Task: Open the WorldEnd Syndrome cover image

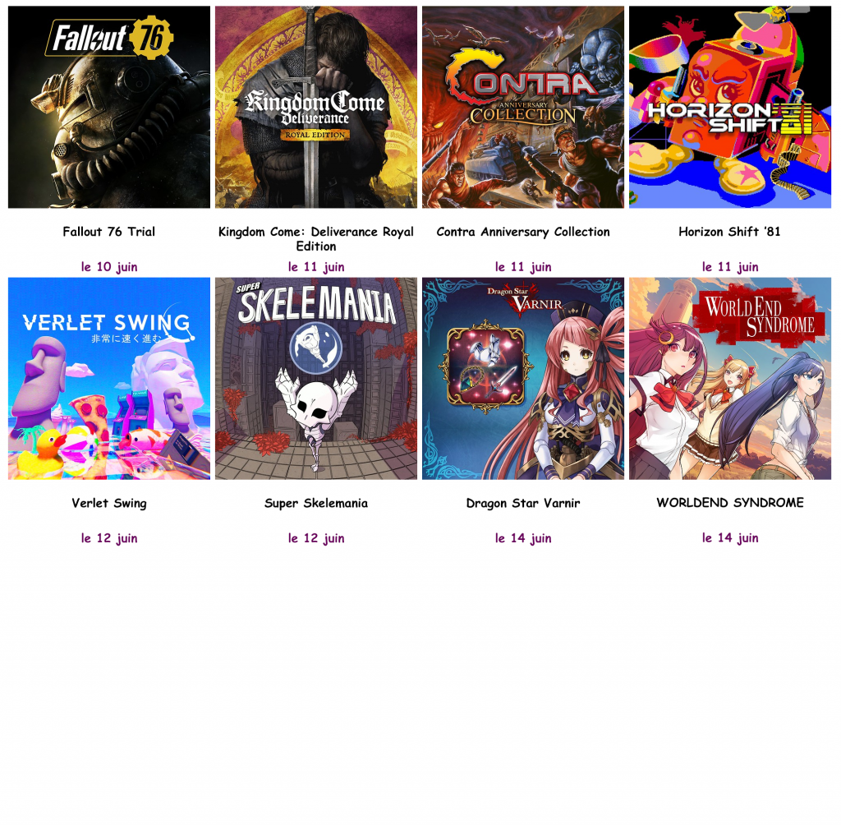Action: [x=730, y=379]
